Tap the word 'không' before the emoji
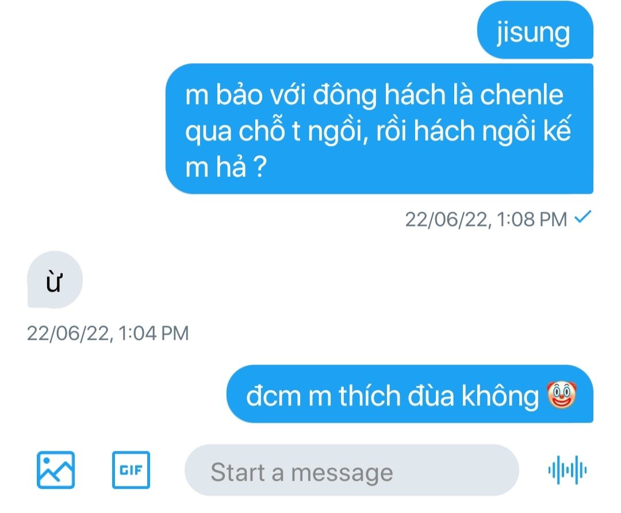This screenshot has width=621, height=513. click(500, 396)
